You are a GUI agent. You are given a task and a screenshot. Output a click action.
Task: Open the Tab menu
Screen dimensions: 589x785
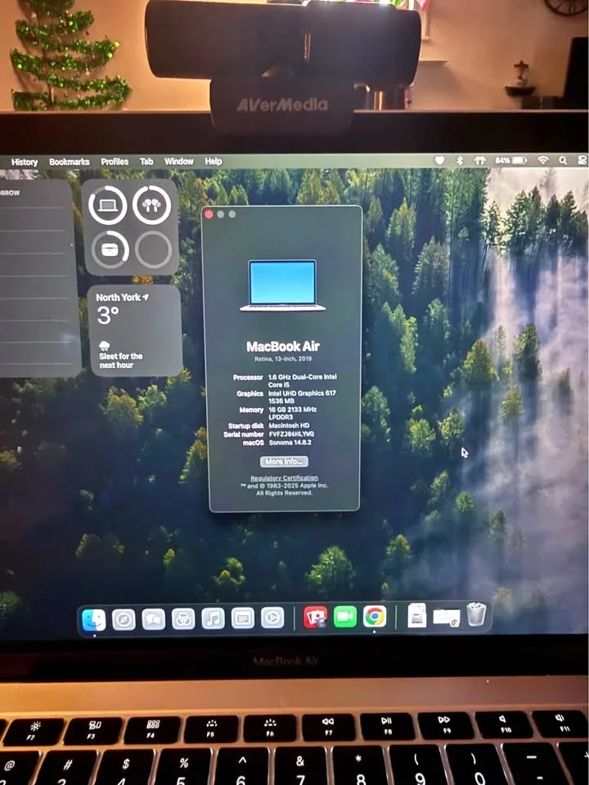coord(146,161)
